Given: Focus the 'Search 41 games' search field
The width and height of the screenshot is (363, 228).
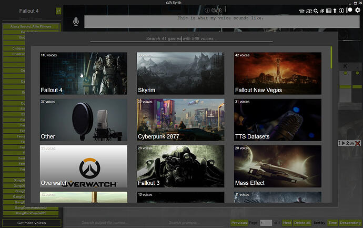Looking at the screenshot, I should point(181,38).
